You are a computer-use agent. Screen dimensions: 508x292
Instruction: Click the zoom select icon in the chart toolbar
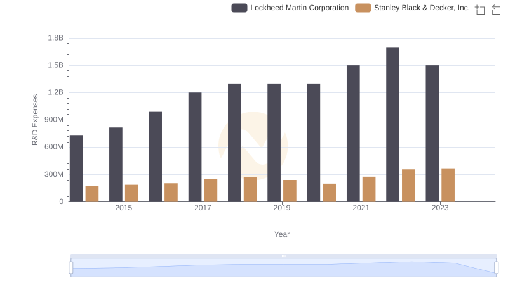click(x=480, y=10)
